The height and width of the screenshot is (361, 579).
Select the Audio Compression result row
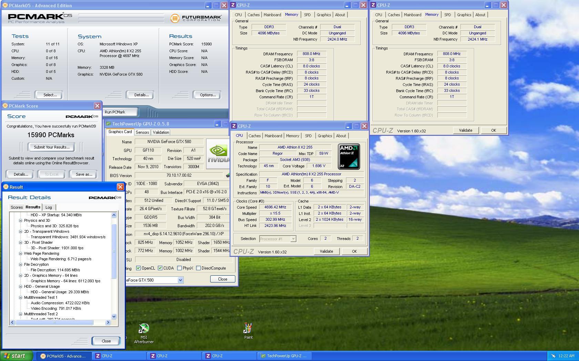[60, 303]
